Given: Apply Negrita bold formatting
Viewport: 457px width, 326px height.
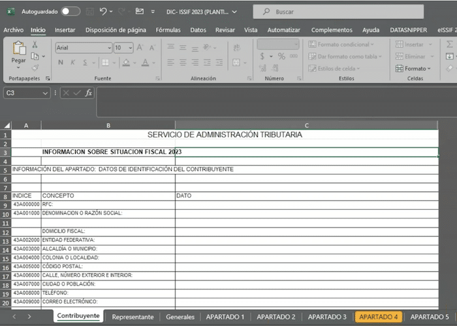Looking at the screenshot, I should click(61, 63).
